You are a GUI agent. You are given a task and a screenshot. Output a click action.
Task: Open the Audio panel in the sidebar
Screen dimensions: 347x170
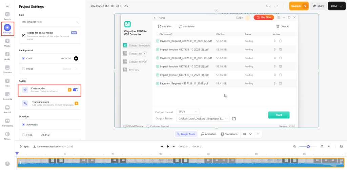pyautogui.click(x=7, y=56)
